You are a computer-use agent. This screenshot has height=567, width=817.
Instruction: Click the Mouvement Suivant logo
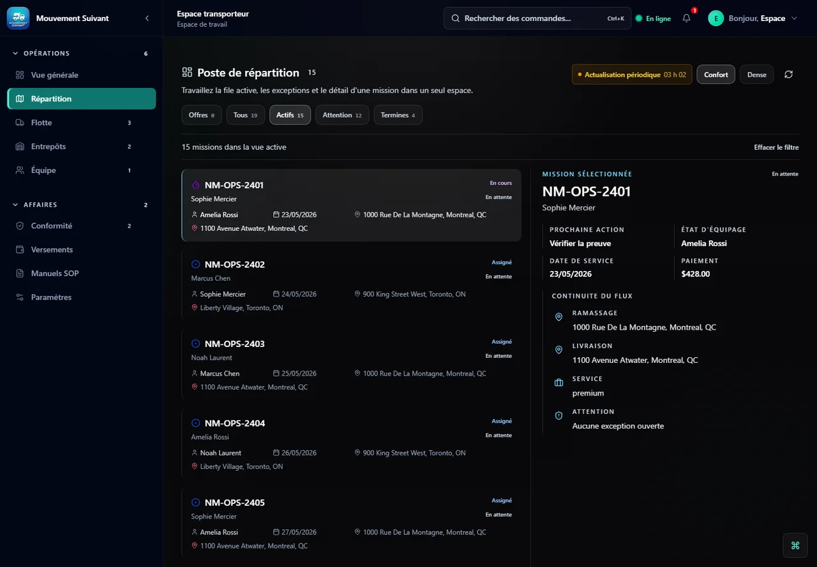18,18
